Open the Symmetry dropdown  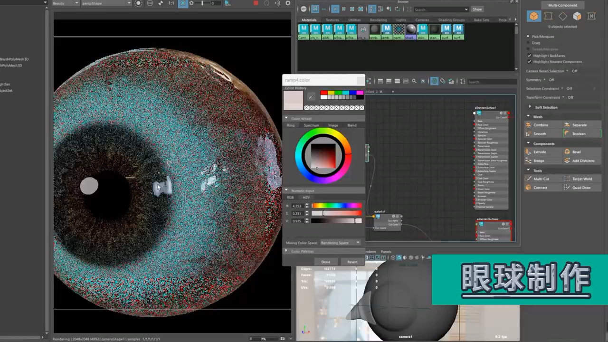(544, 80)
